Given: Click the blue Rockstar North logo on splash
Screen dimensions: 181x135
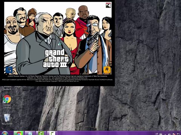Looking at the screenshot, I should click(x=9, y=70).
